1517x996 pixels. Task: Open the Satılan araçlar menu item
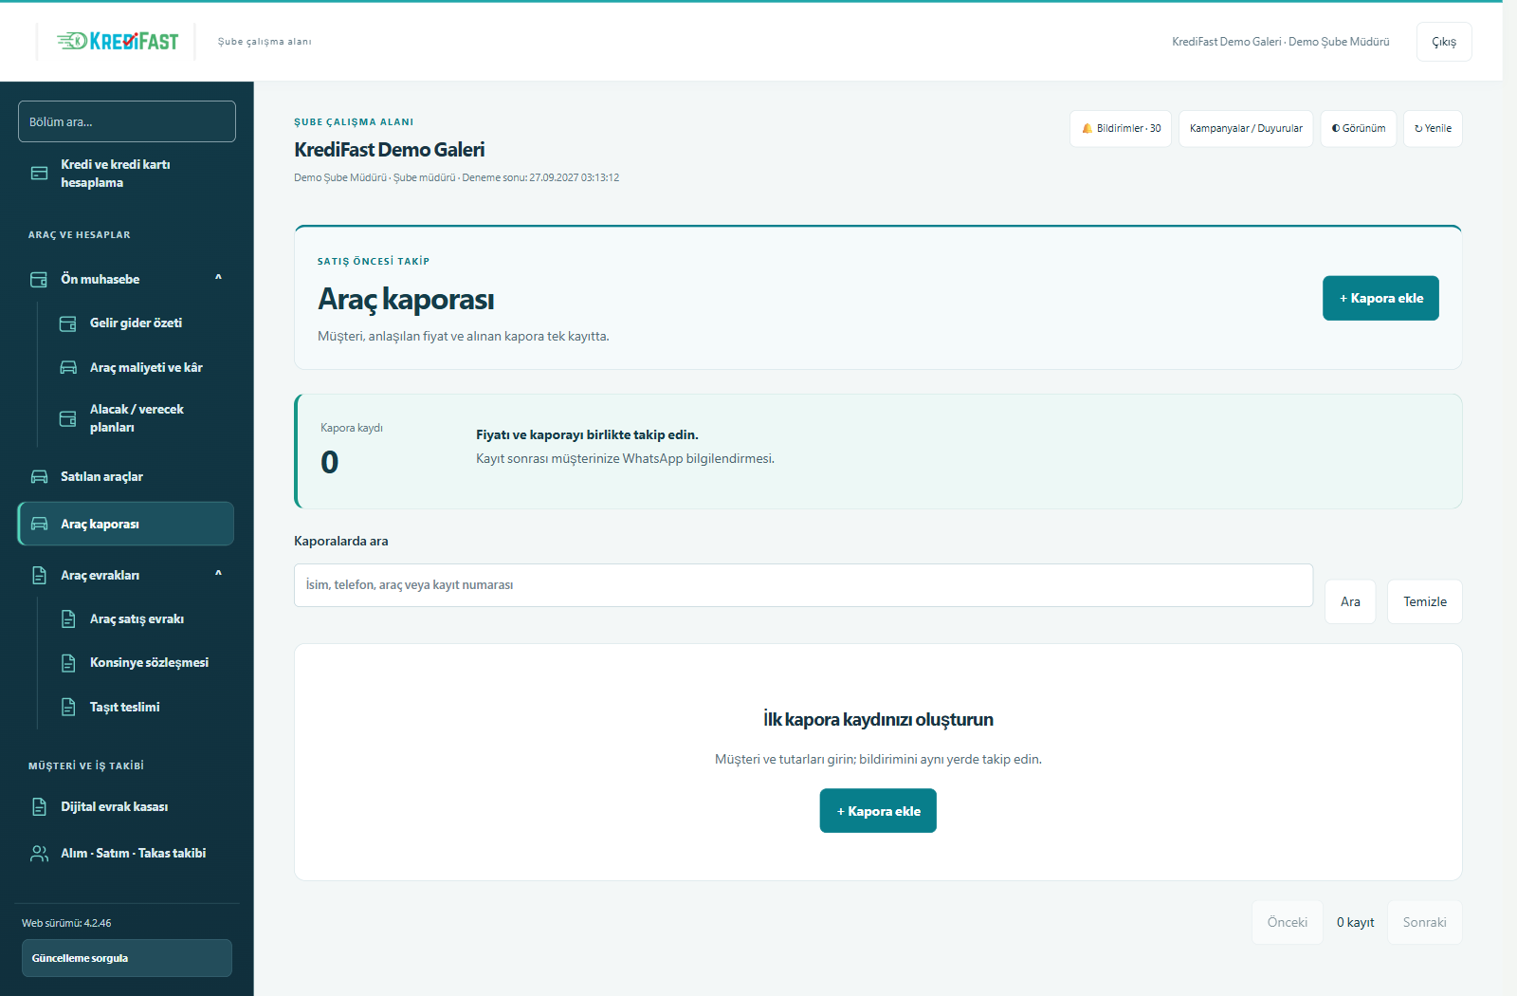click(126, 476)
